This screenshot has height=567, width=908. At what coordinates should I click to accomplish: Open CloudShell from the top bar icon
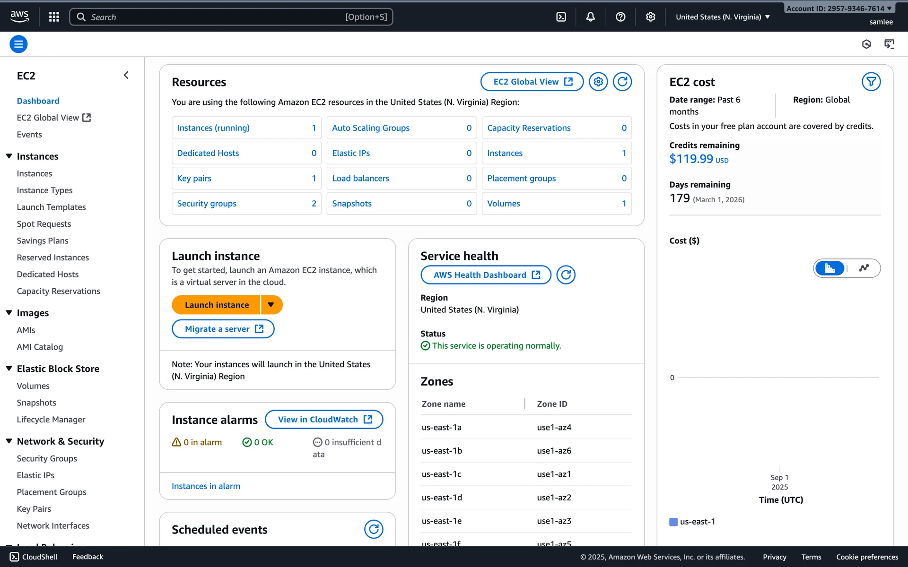point(561,17)
